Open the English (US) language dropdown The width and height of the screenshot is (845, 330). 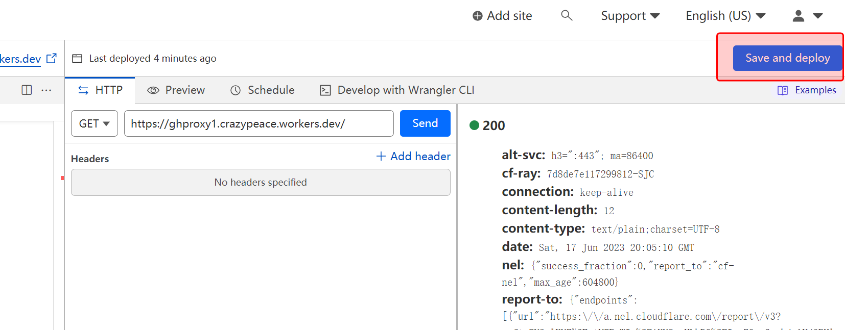click(725, 16)
